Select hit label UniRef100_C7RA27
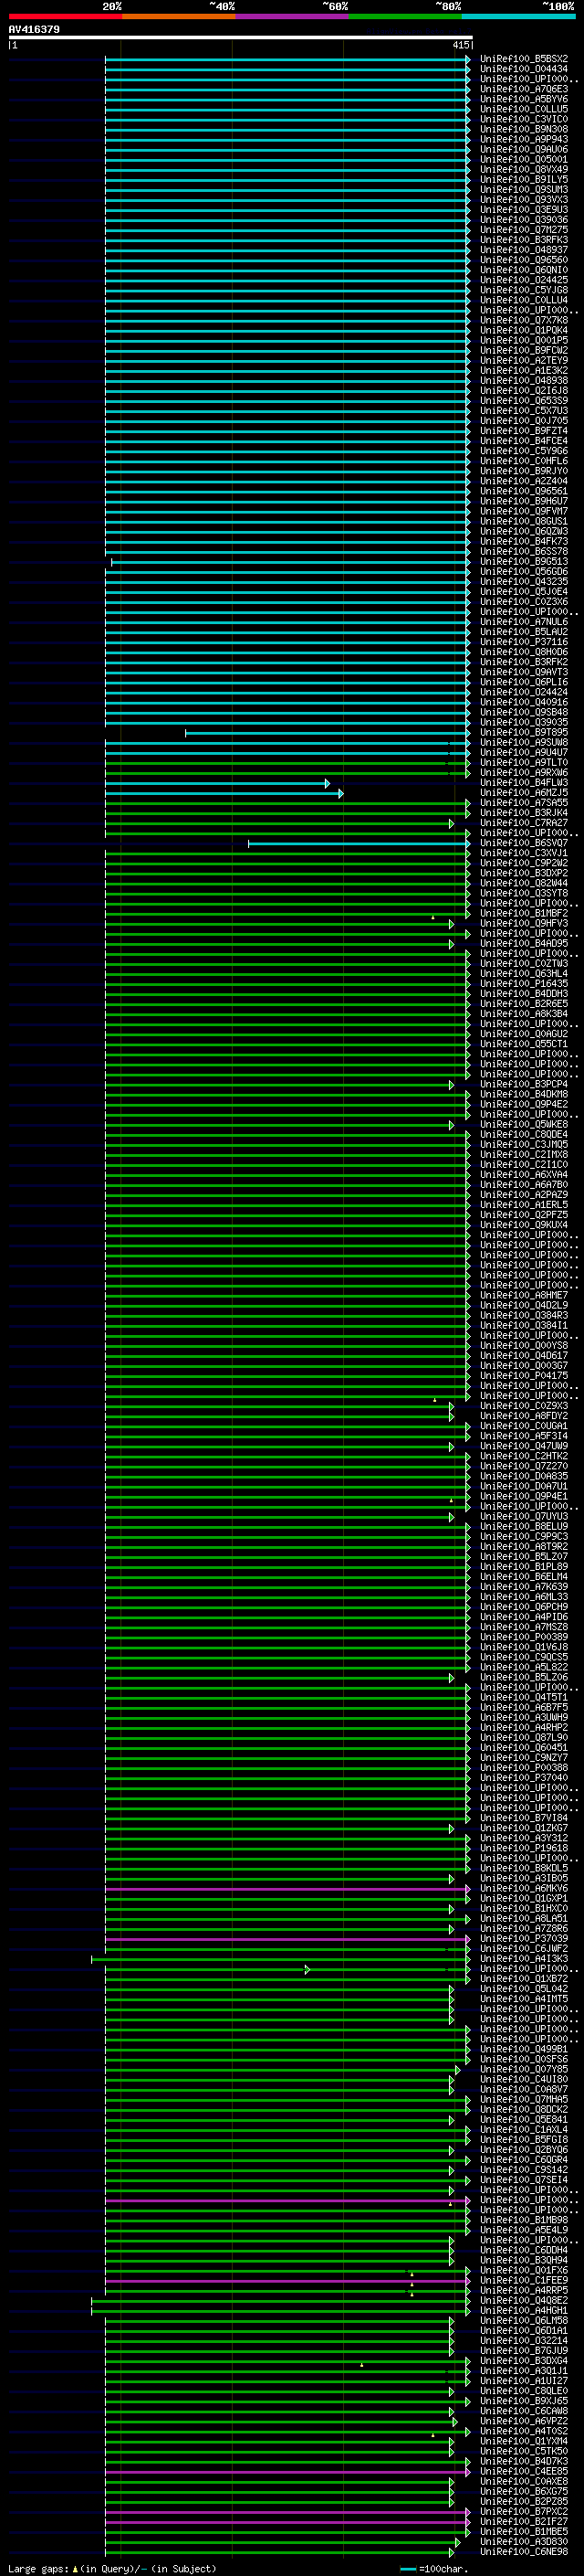584x2576 pixels. tap(524, 823)
